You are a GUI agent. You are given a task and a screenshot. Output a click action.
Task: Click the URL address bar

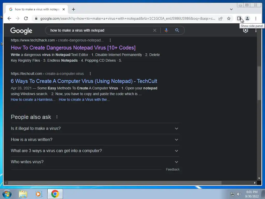(128, 18)
